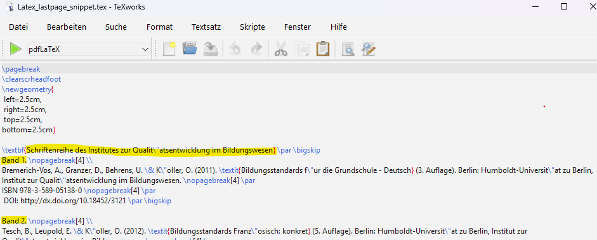Open the pdfLaTeX engine dropdown

(88, 49)
